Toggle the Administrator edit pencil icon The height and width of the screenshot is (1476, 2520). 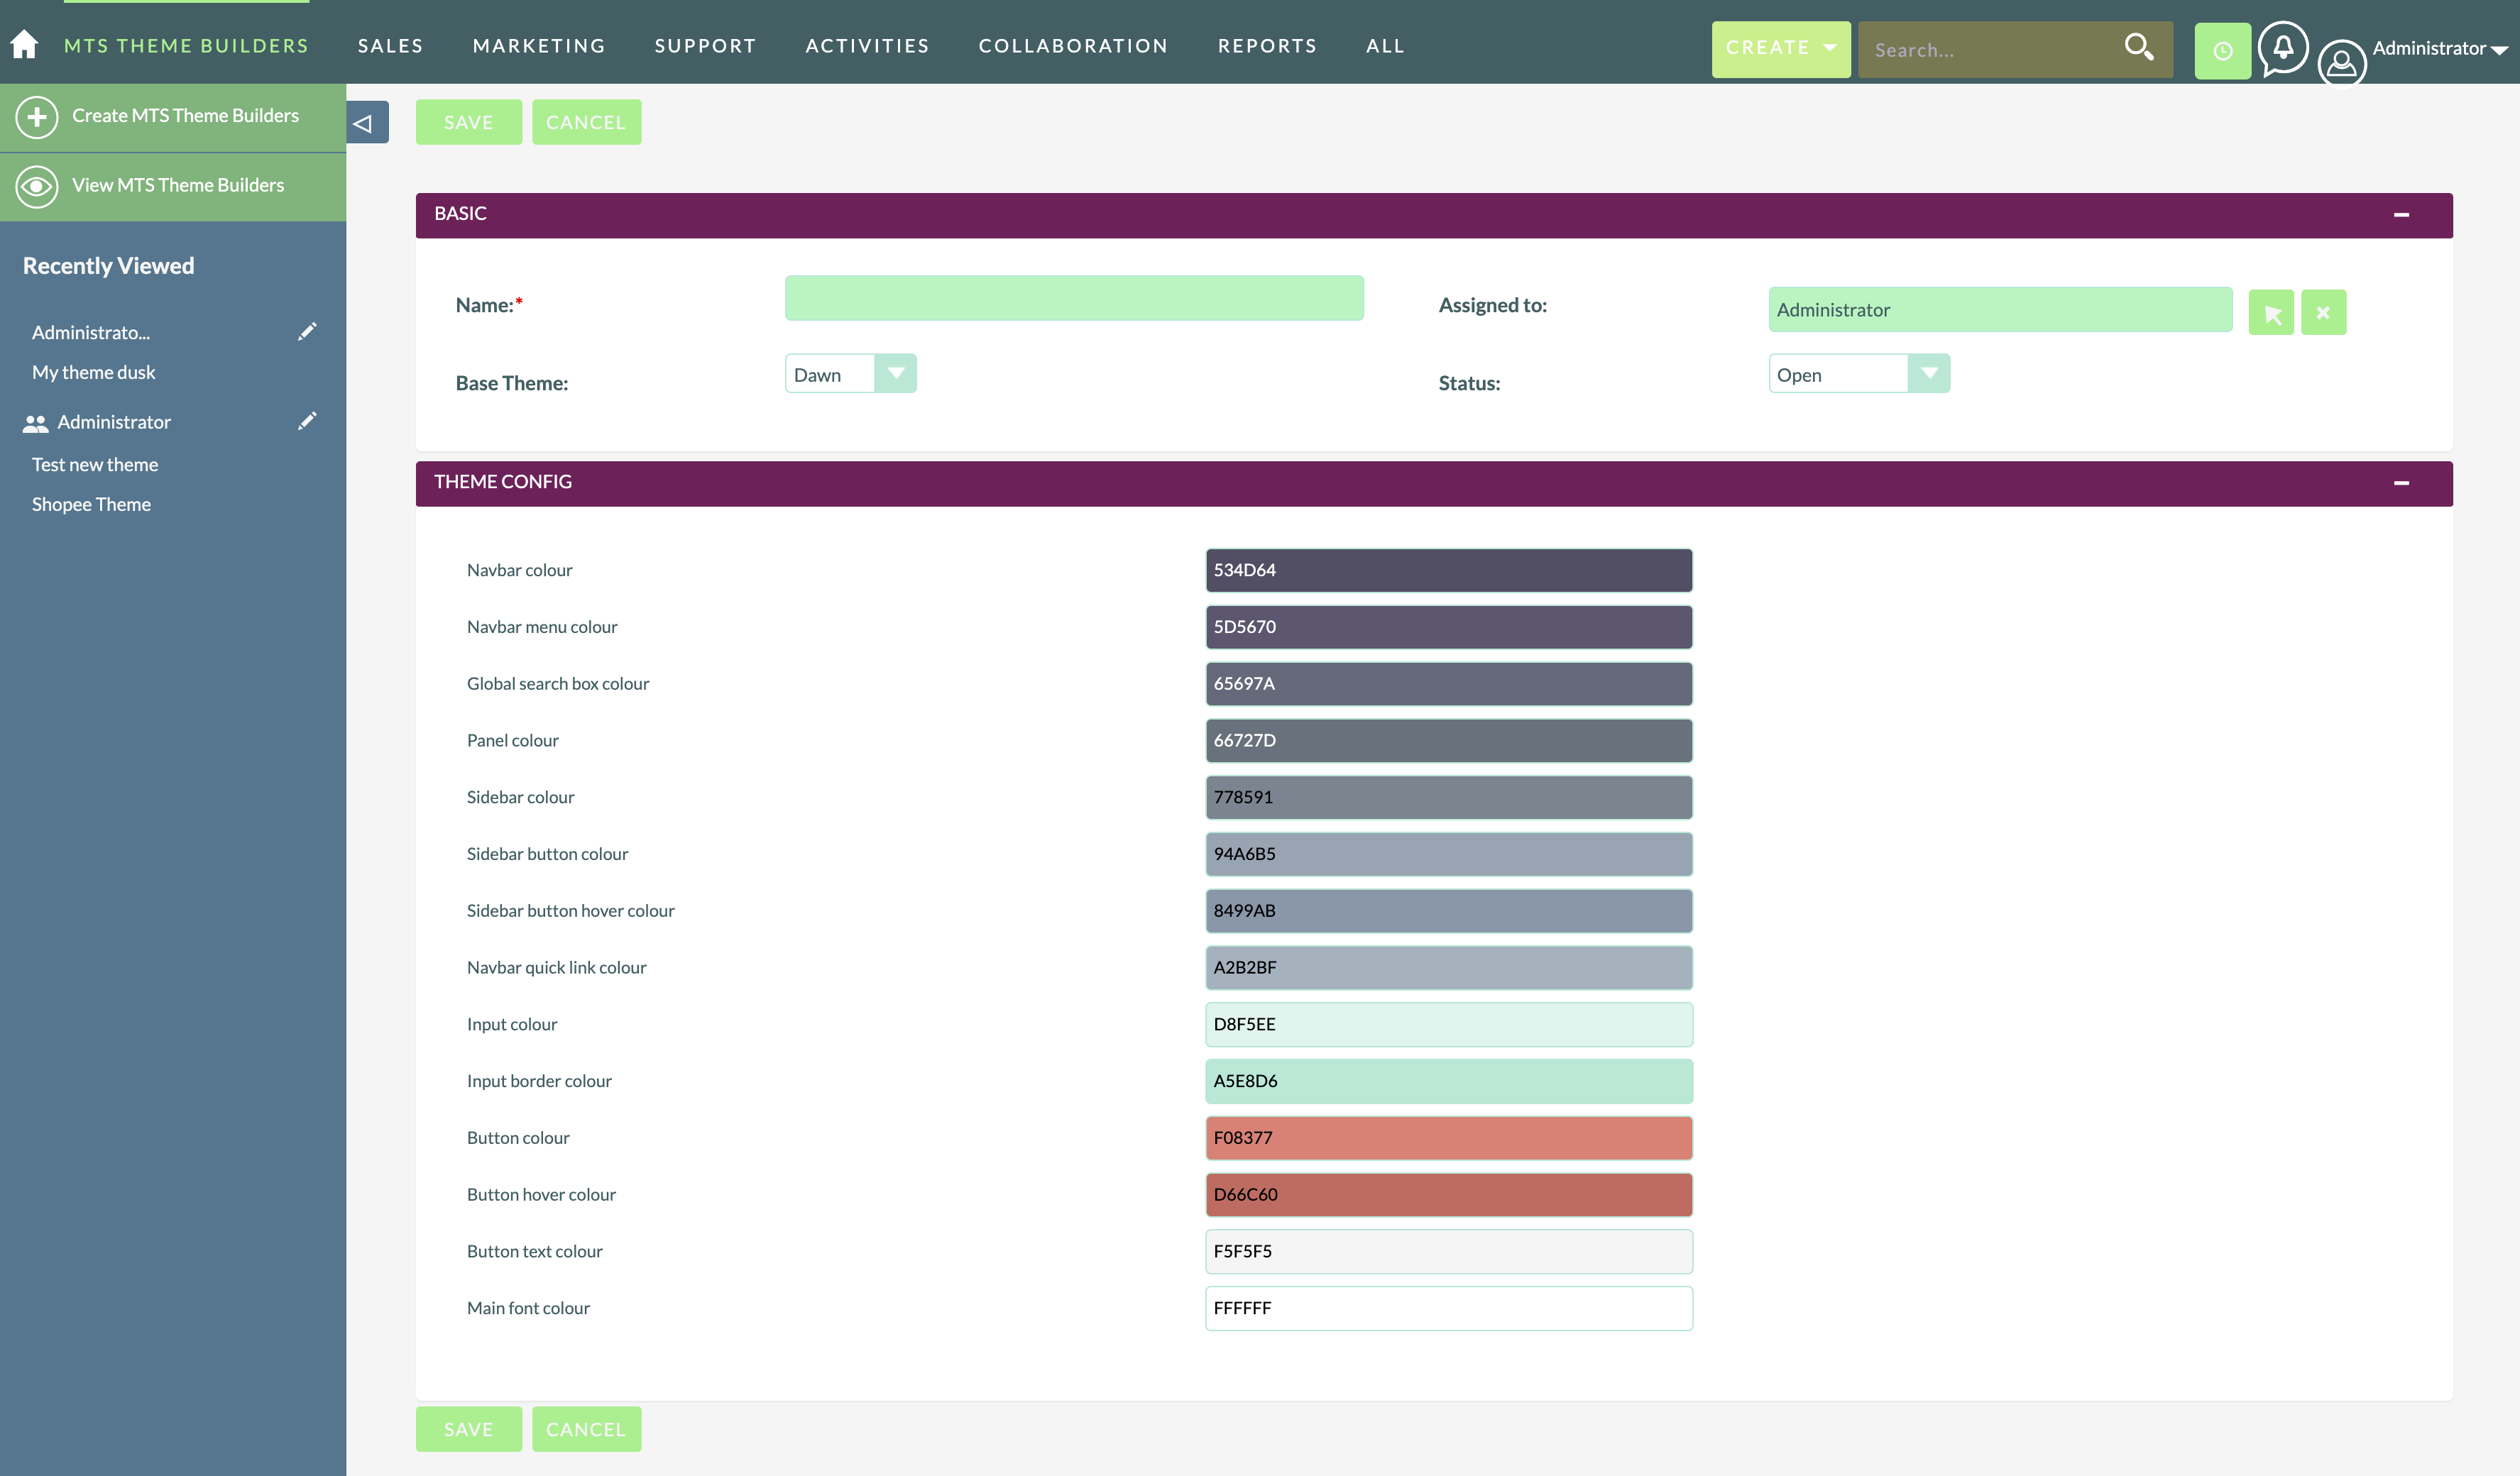306,422
